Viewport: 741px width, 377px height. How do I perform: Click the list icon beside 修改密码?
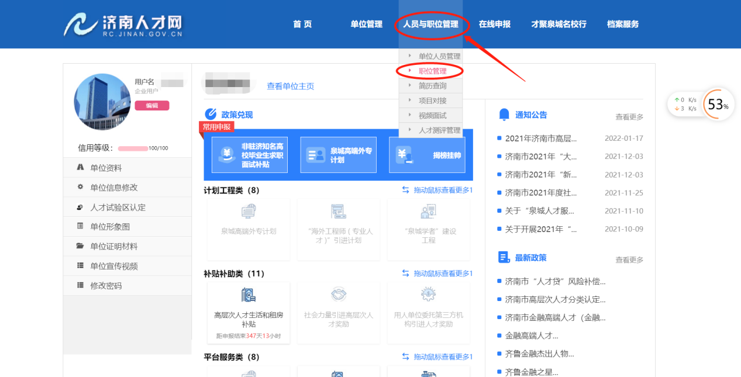[80, 285]
